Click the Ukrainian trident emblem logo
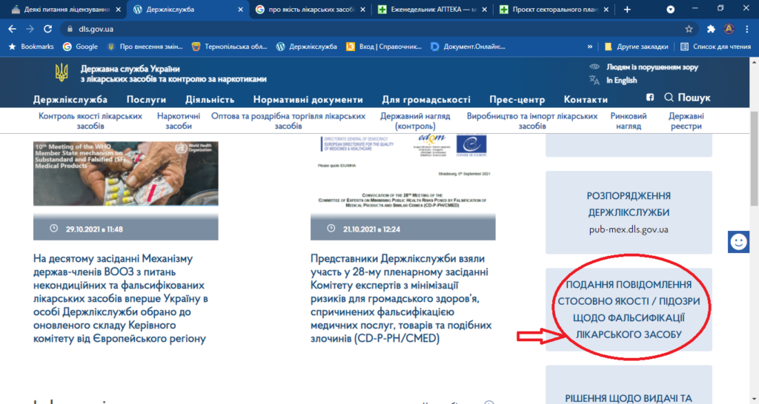 (62, 73)
